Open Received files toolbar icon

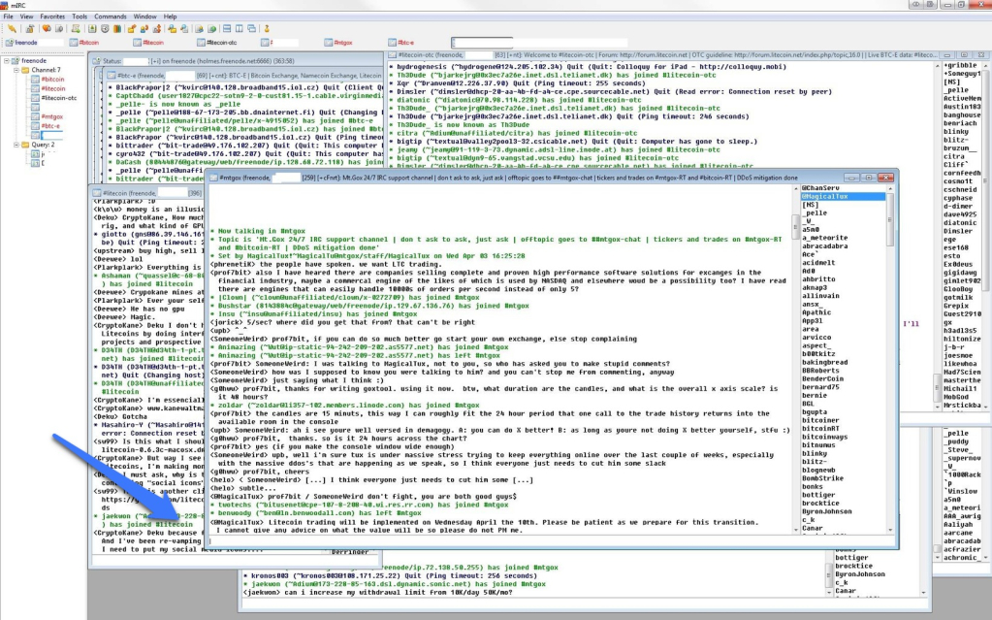click(x=172, y=28)
